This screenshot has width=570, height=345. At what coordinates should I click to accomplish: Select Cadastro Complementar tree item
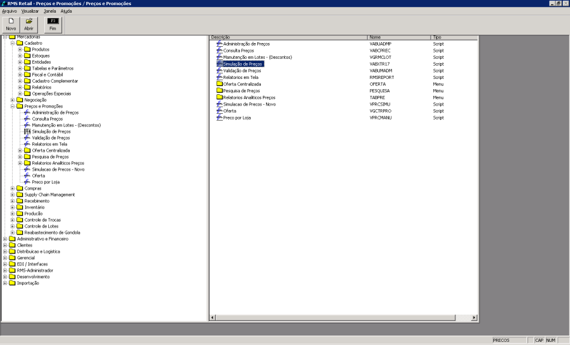[x=55, y=81]
